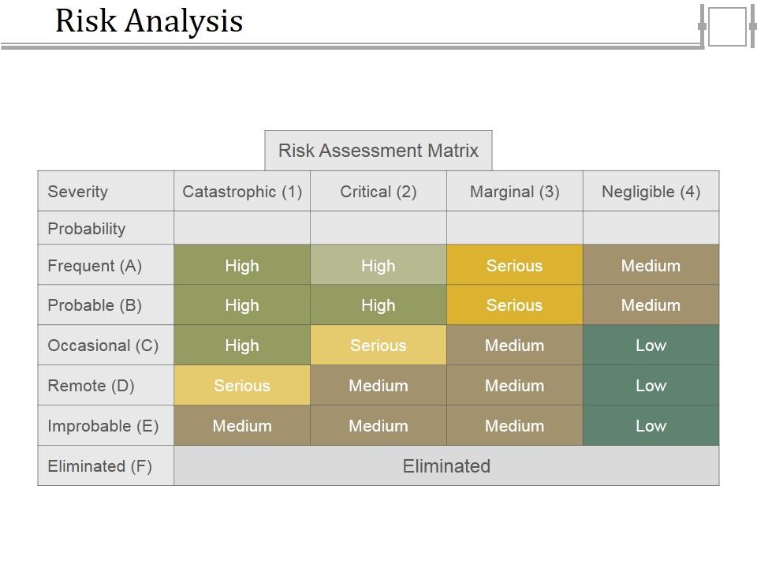Select the "Medium" cell in Probable row
Image resolution: width=757 pixels, height=568 pixels.
(651, 305)
